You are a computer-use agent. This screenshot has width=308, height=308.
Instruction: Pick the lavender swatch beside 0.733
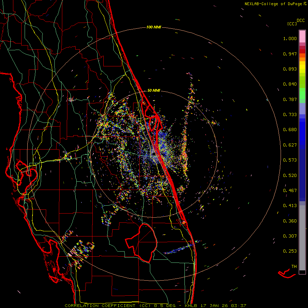302,109
